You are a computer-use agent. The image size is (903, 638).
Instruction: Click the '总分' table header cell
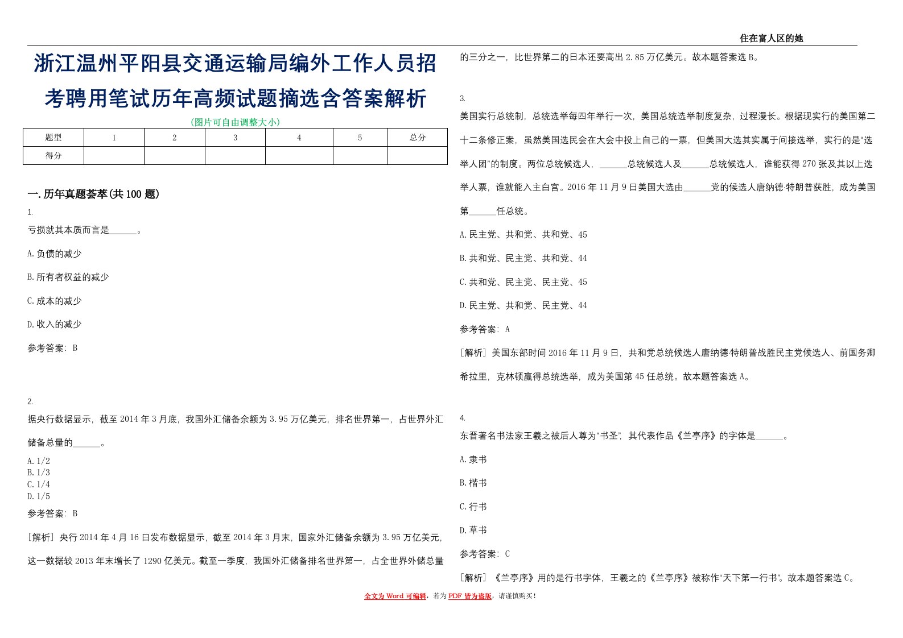pyautogui.click(x=417, y=138)
